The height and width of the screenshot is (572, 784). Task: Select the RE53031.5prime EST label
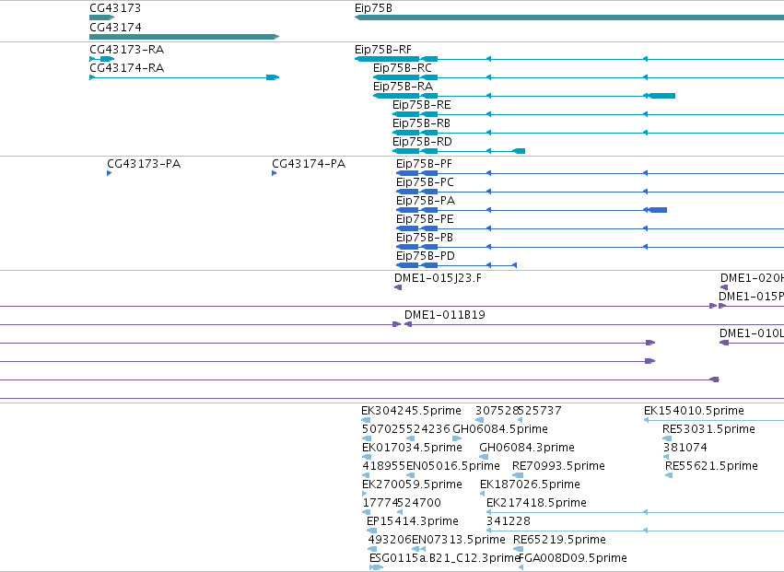(708, 429)
